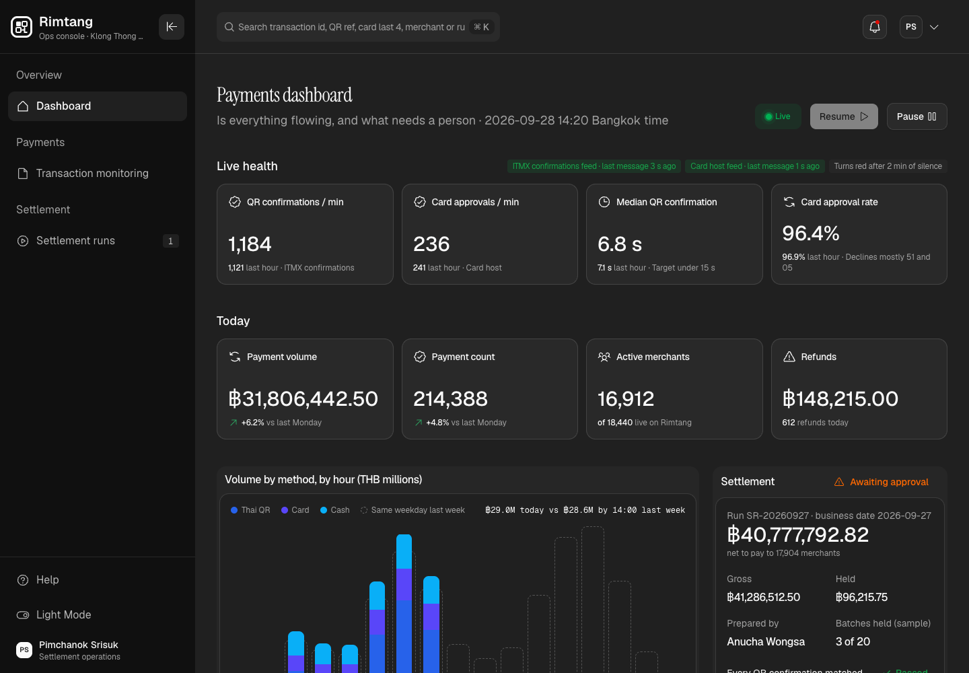This screenshot has width=969, height=673.
Task: Click the Rimtang logo icon
Action: [22, 27]
